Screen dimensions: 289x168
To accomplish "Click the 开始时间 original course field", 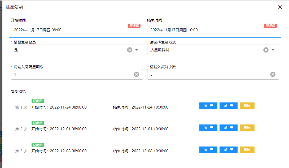I will point(77,30).
